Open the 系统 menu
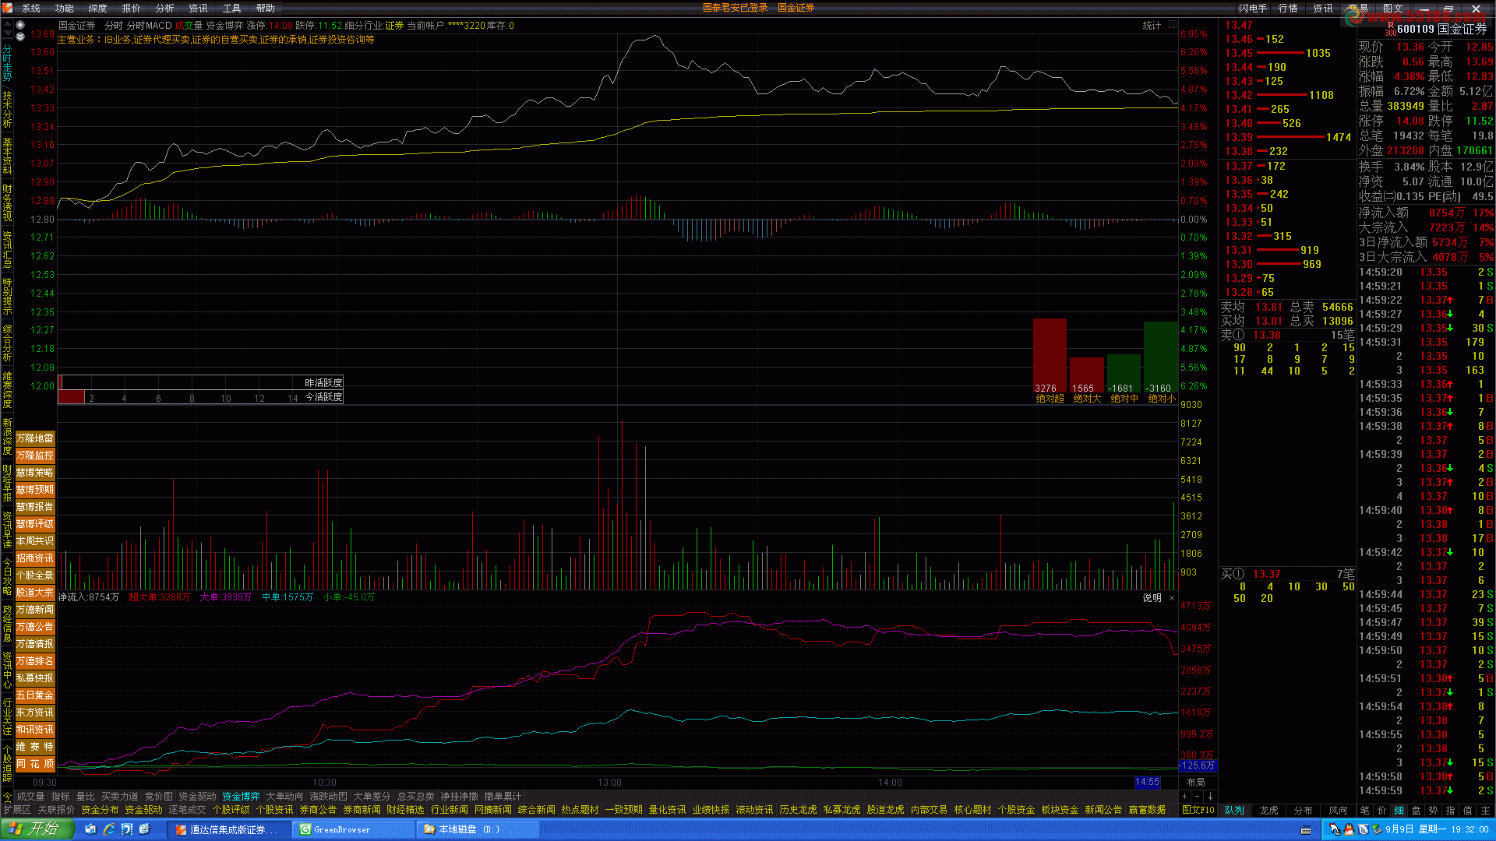1496x841 pixels. (x=31, y=8)
